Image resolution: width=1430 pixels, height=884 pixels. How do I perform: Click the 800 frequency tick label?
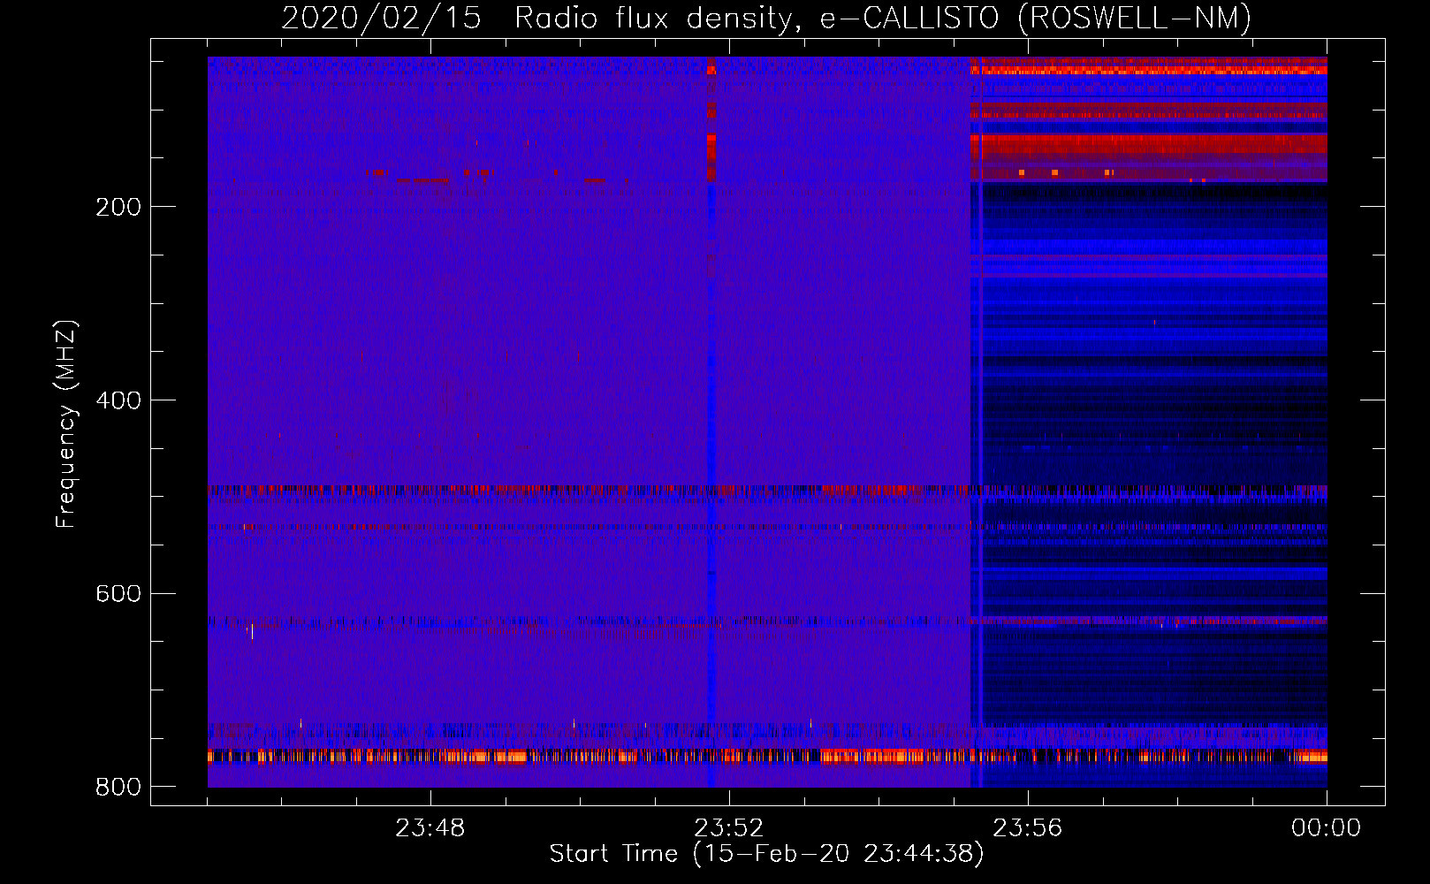pos(118,787)
